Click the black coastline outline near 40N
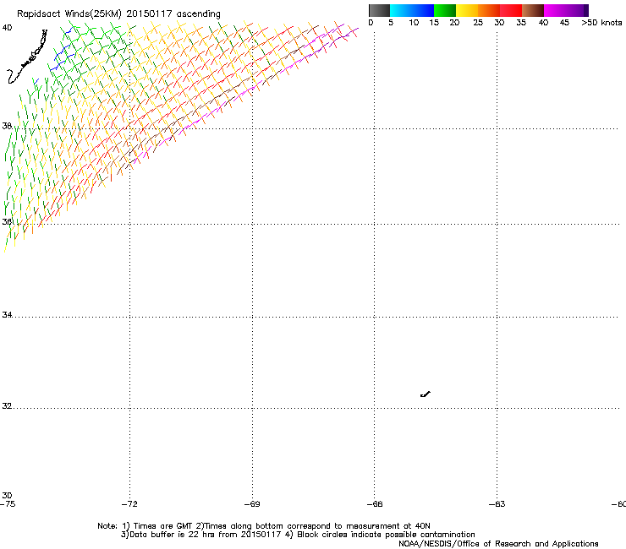The height and width of the screenshot is (549, 626). 27,57
